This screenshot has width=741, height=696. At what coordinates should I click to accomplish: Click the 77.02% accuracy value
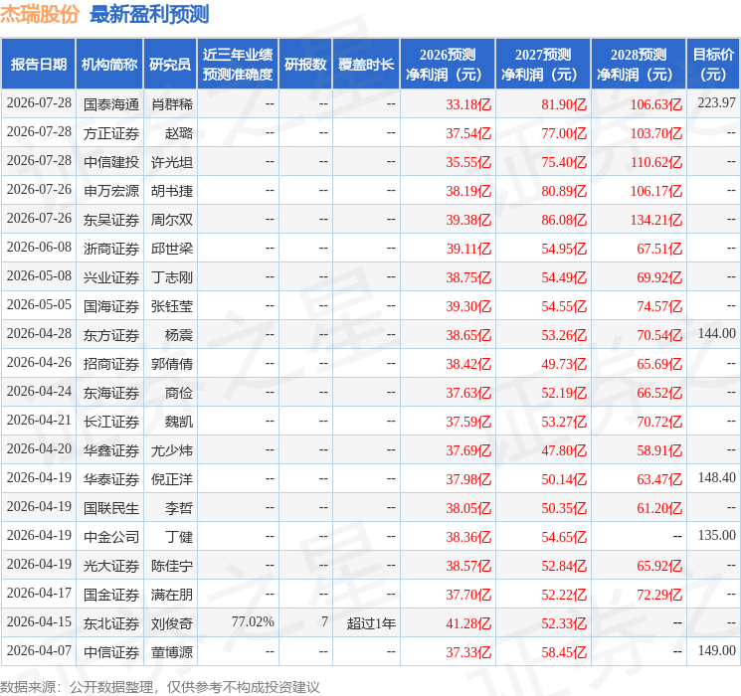click(x=253, y=621)
